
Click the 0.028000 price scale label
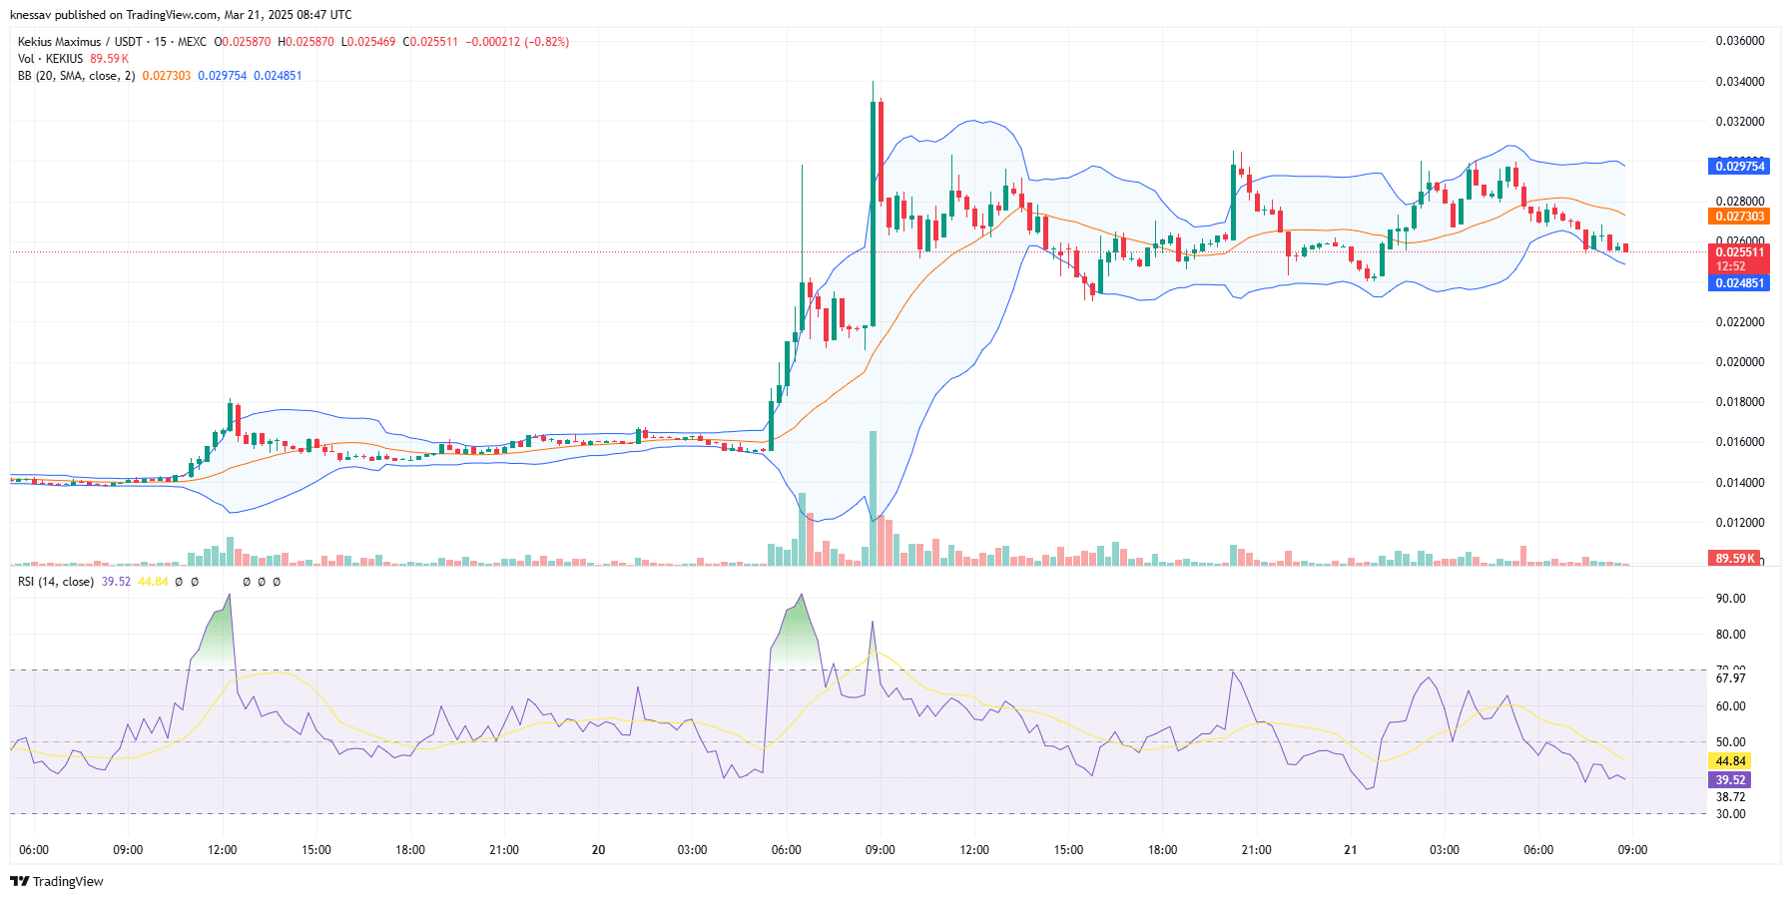click(1740, 202)
